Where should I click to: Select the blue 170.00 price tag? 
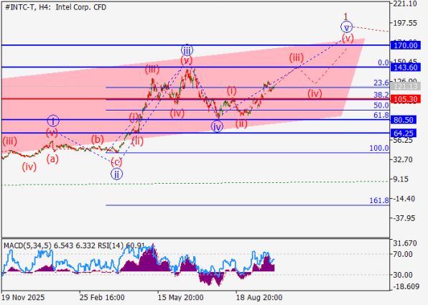tap(405, 45)
